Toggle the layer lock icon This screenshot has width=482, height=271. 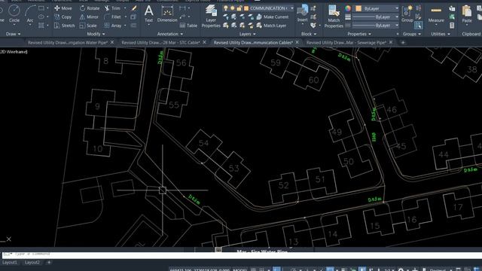239,8
